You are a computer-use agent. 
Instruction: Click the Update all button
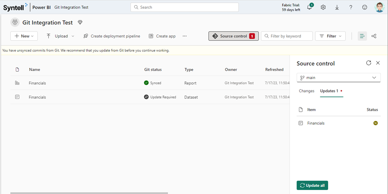point(312,185)
